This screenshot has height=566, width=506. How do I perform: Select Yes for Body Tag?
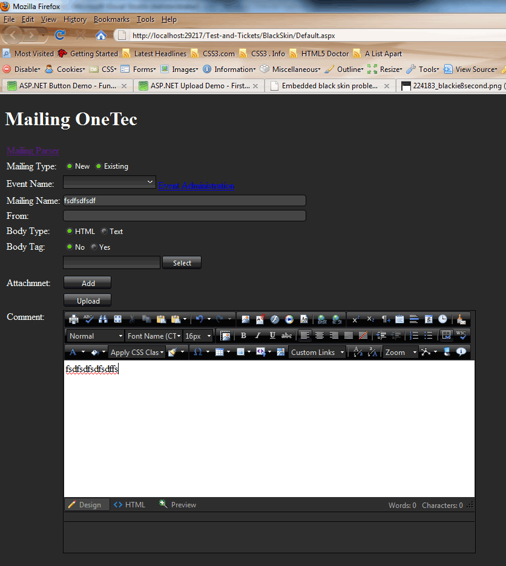(x=94, y=247)
